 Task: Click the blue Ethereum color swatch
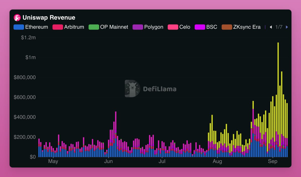pos(19,27)
